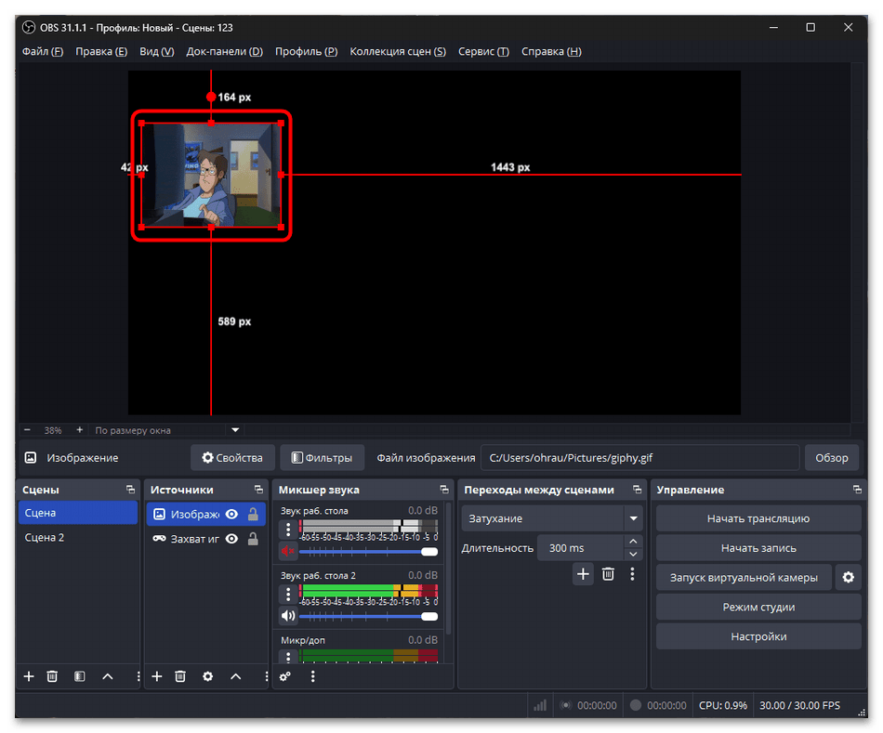The width and height of the screenshot is (883, 733).
Task: Open the Профиль menu
Action: tap(307, 51)
